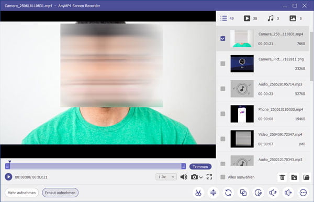
Task: Open the output folder icon
Action: (306, 177)
